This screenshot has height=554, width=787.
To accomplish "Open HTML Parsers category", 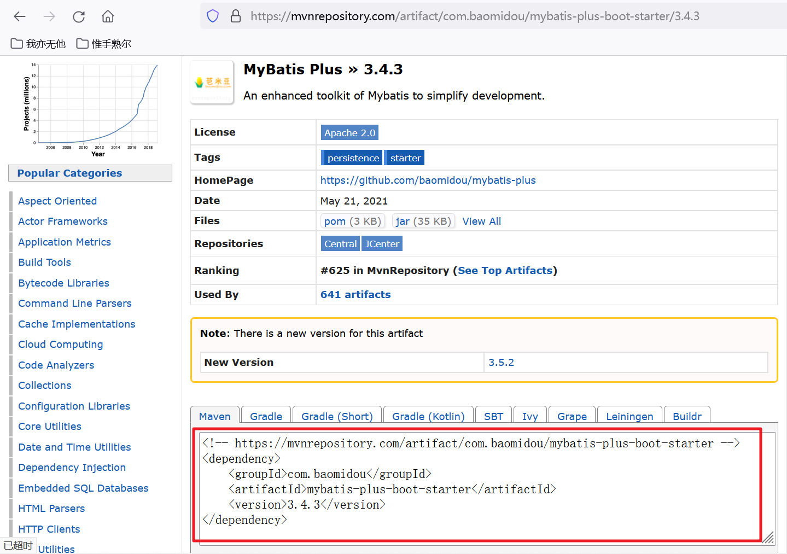I will (x=51, y=508).
